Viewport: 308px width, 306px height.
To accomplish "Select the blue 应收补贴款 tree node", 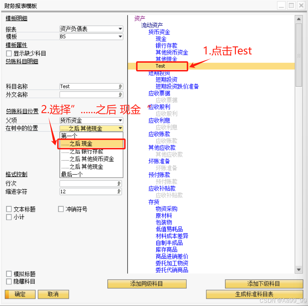I will (x=162, y=189).
